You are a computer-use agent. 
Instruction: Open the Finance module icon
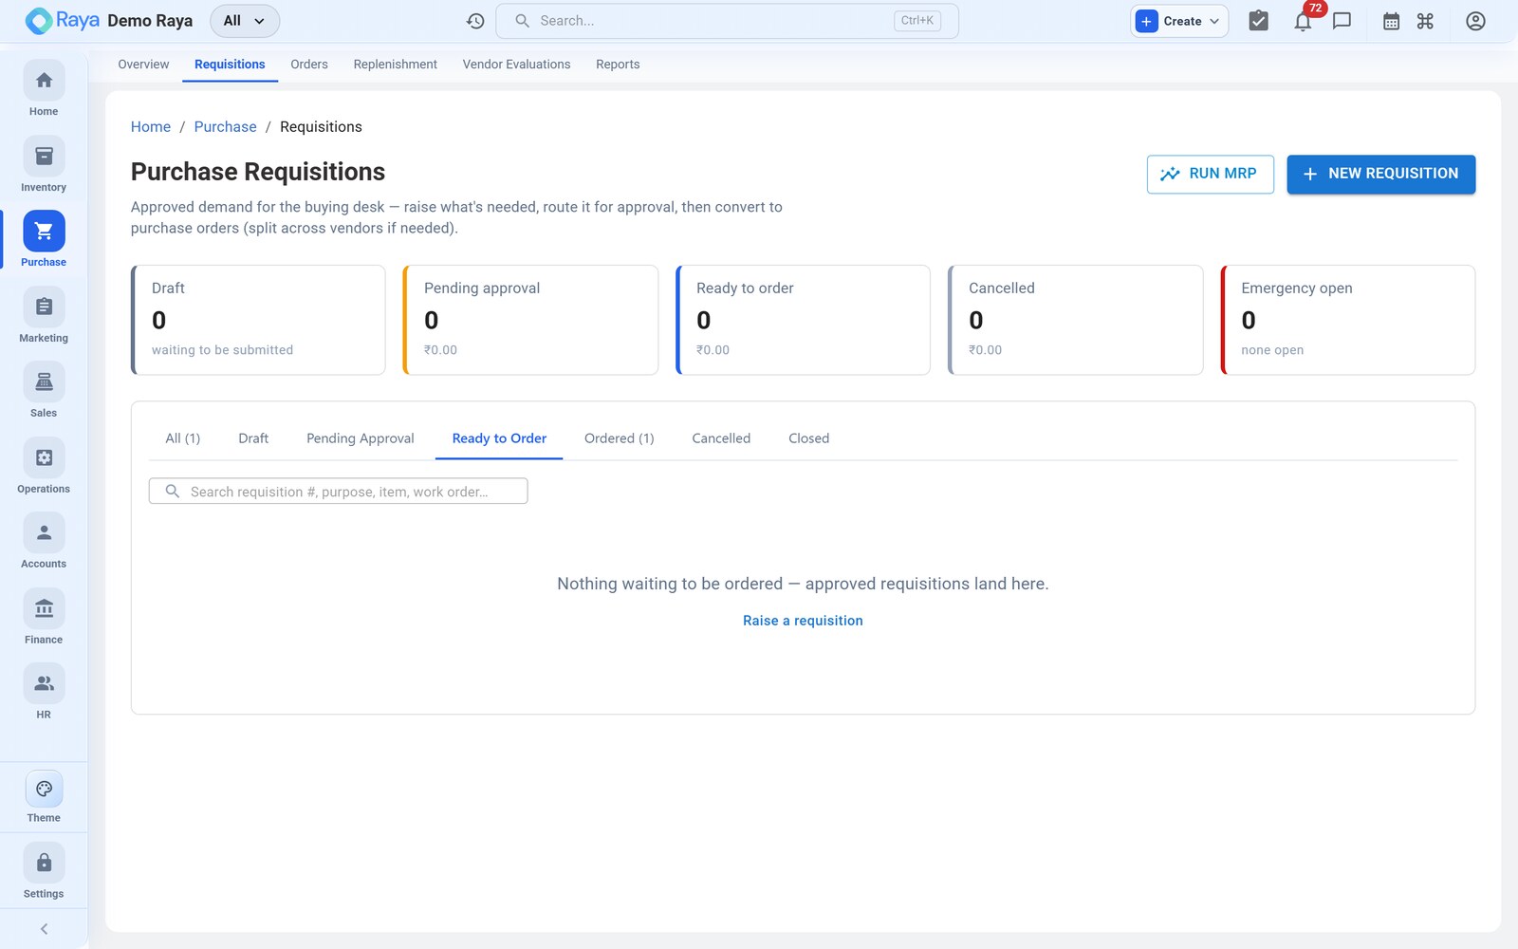click(44, 609)
